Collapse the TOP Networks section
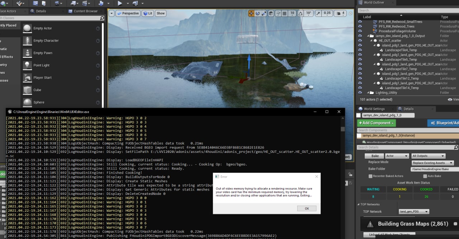459x239 pixels. [x=359, y=205]
